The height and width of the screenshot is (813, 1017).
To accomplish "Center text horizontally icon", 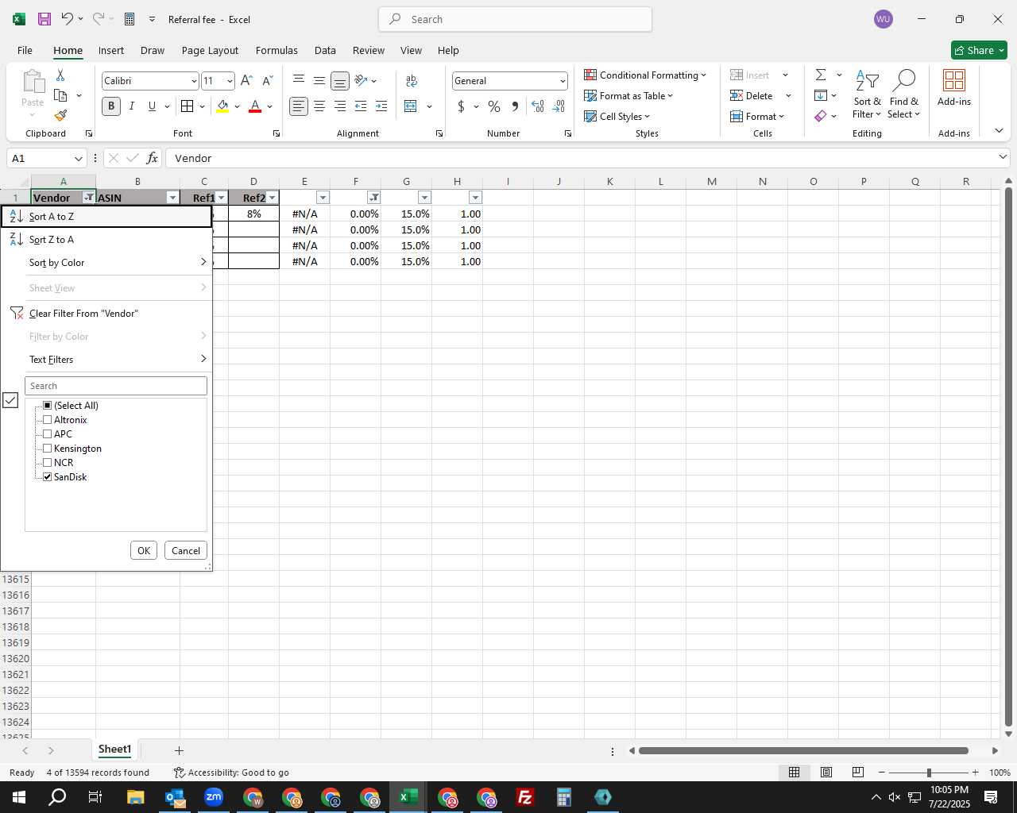I will (319, 106).
